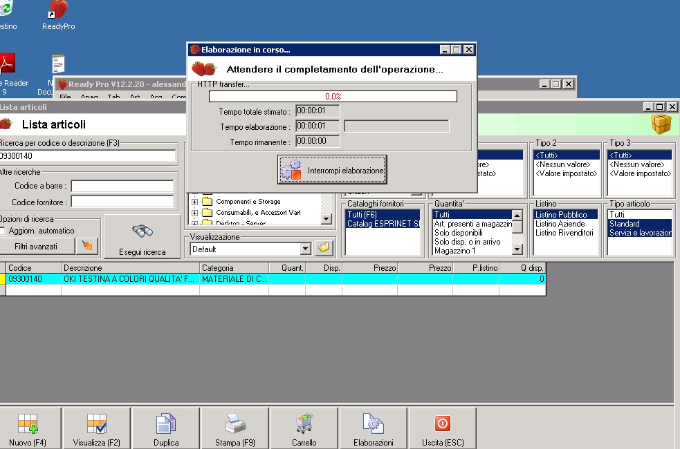This screenshot has height=449, width=680.
Task: Click Duplica toolbar button
Action: click(166, 429)
